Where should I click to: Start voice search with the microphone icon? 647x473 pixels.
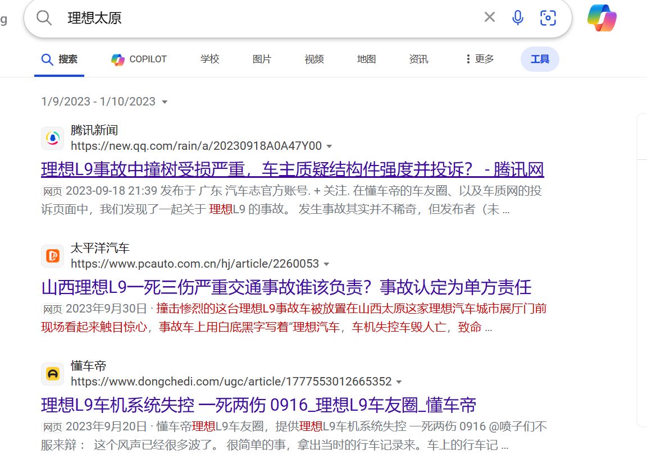(x=517, y=18)
